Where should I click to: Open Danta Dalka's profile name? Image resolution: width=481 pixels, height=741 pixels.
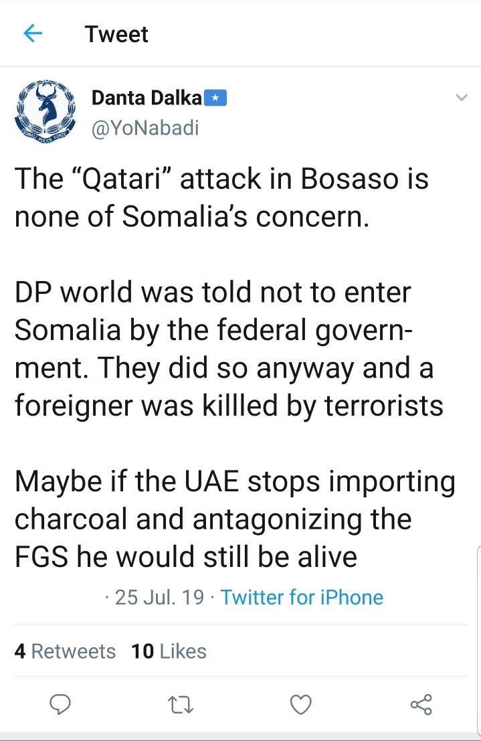[x=147, y=98]
